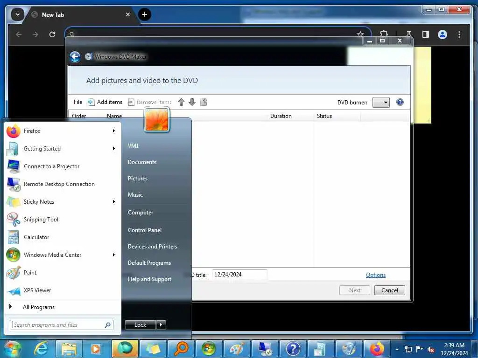Open Chrome three-dot menu
Image resolution: width=478 pixels, height=358 pixels.
[x=459, y=34]
